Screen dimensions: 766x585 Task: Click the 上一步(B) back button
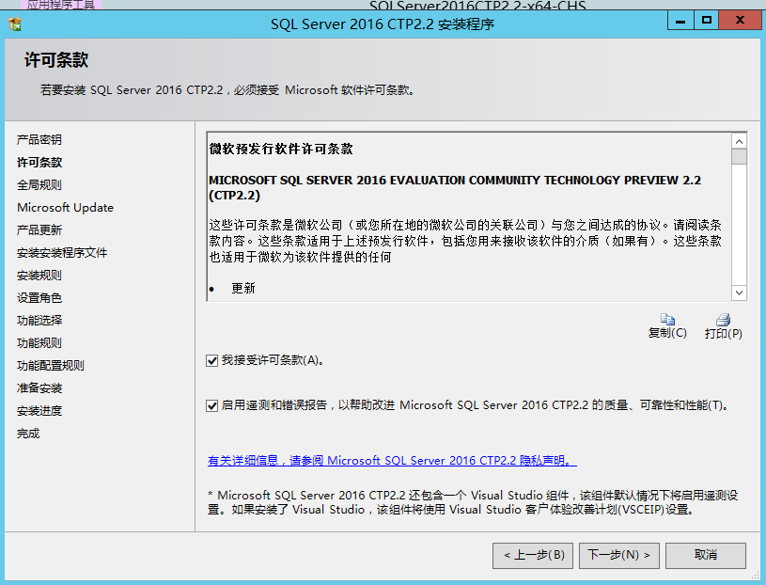point(533,555)
